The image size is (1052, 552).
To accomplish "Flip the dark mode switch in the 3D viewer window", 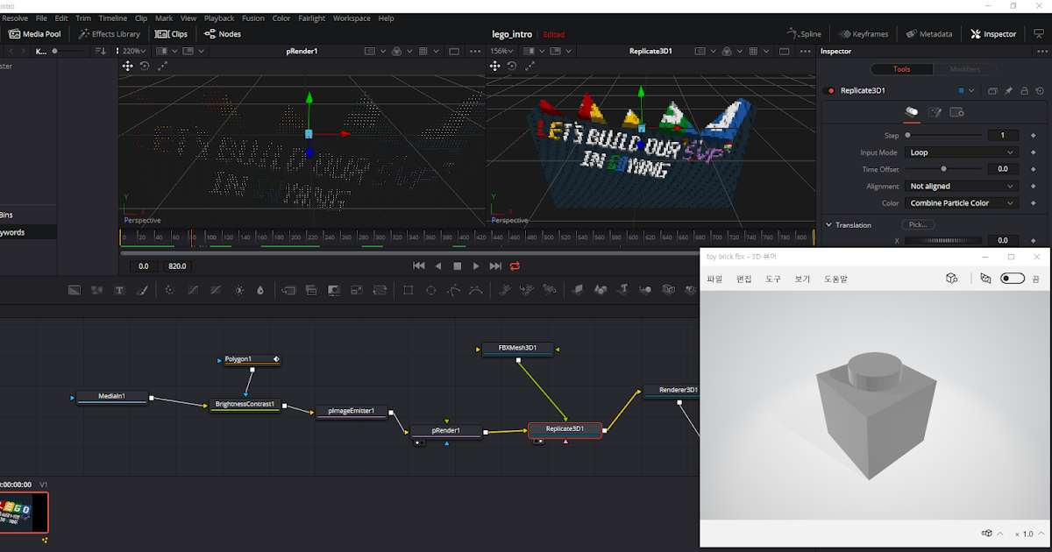I will click(x=1012, y=276).
